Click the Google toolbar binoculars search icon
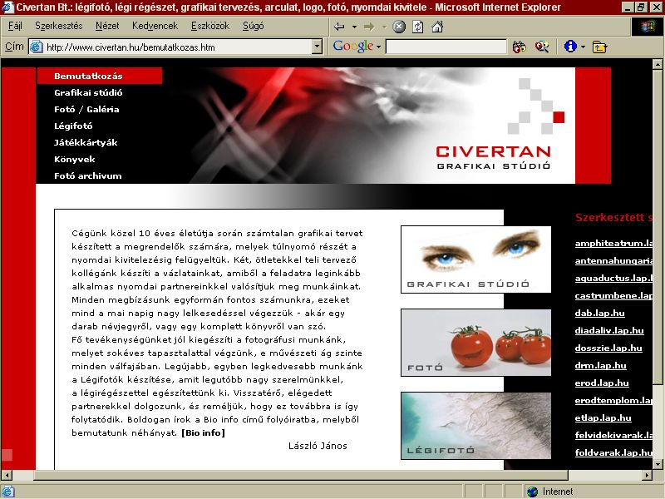The image size is (665, 499). (519, 47)
